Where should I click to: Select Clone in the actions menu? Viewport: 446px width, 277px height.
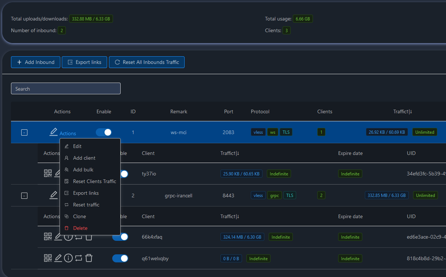79,216
